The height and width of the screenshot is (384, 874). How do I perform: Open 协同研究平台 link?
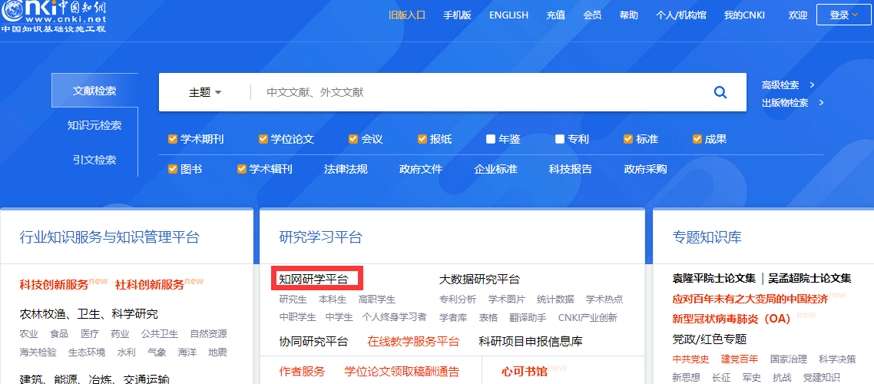pos(314,341)
